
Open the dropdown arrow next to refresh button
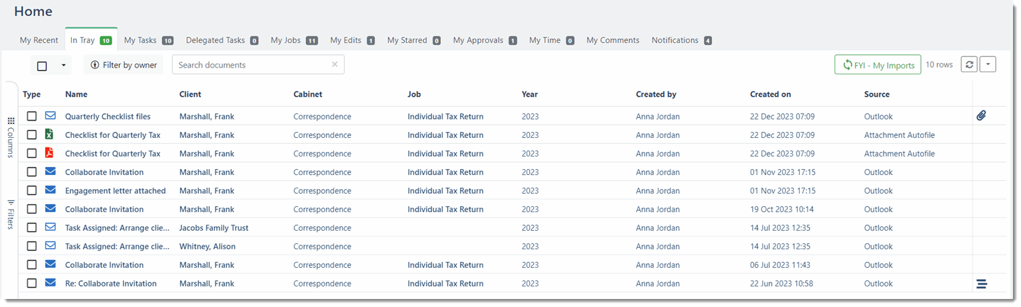click(x=988, y=65)
